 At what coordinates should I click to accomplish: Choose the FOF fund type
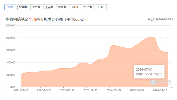coord(101,7)
